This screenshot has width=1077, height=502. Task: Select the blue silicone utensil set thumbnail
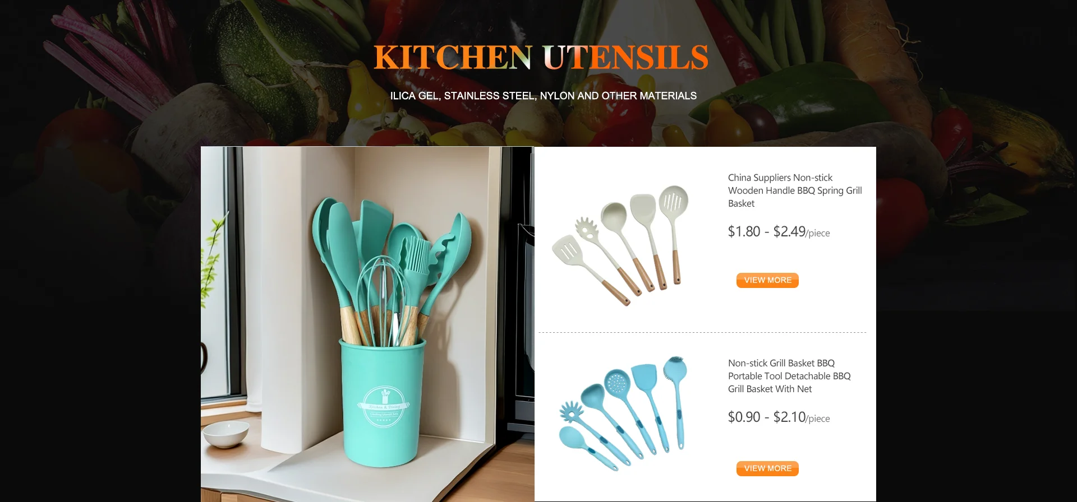click(623, 413)
